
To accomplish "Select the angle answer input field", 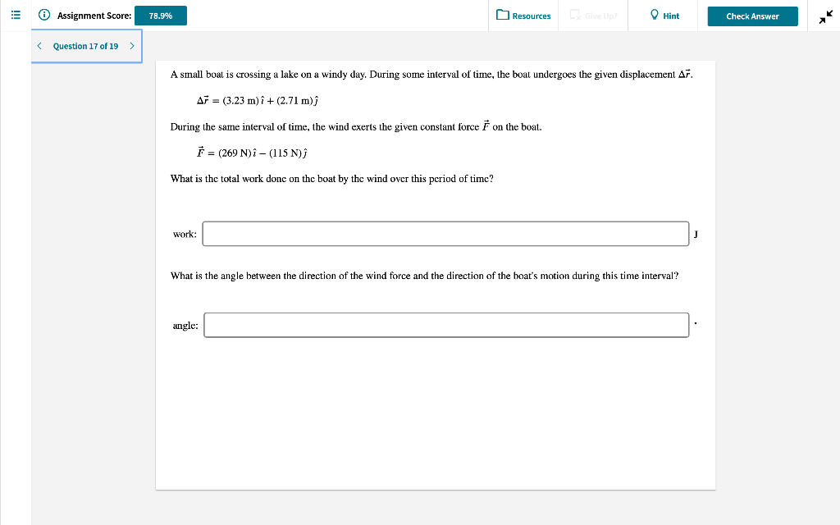I will click(446, 325).
